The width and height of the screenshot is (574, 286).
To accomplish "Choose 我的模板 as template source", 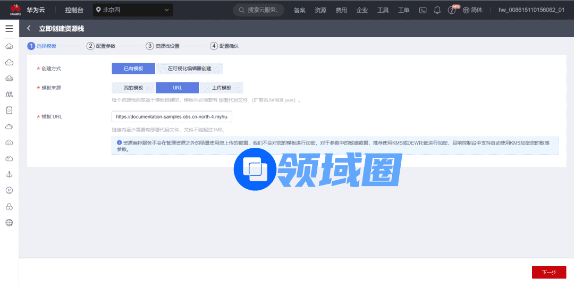I will click(133, 88).
